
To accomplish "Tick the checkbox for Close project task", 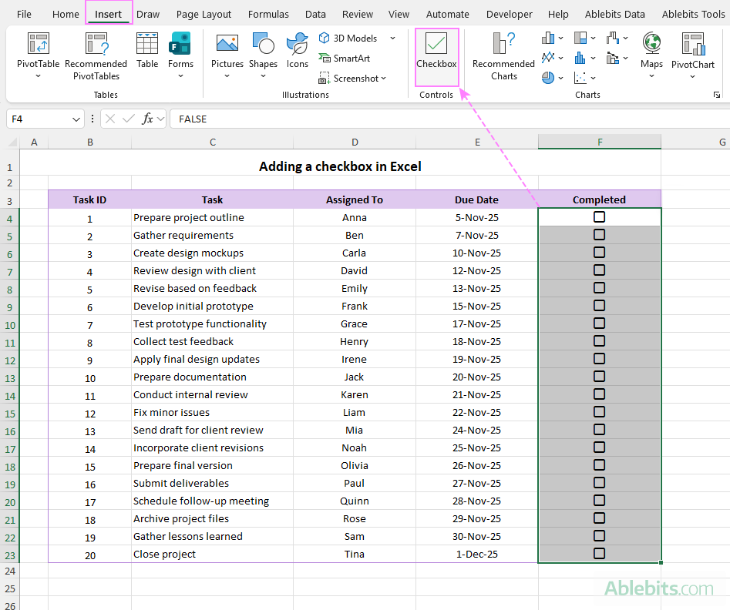I will (599, 553).
